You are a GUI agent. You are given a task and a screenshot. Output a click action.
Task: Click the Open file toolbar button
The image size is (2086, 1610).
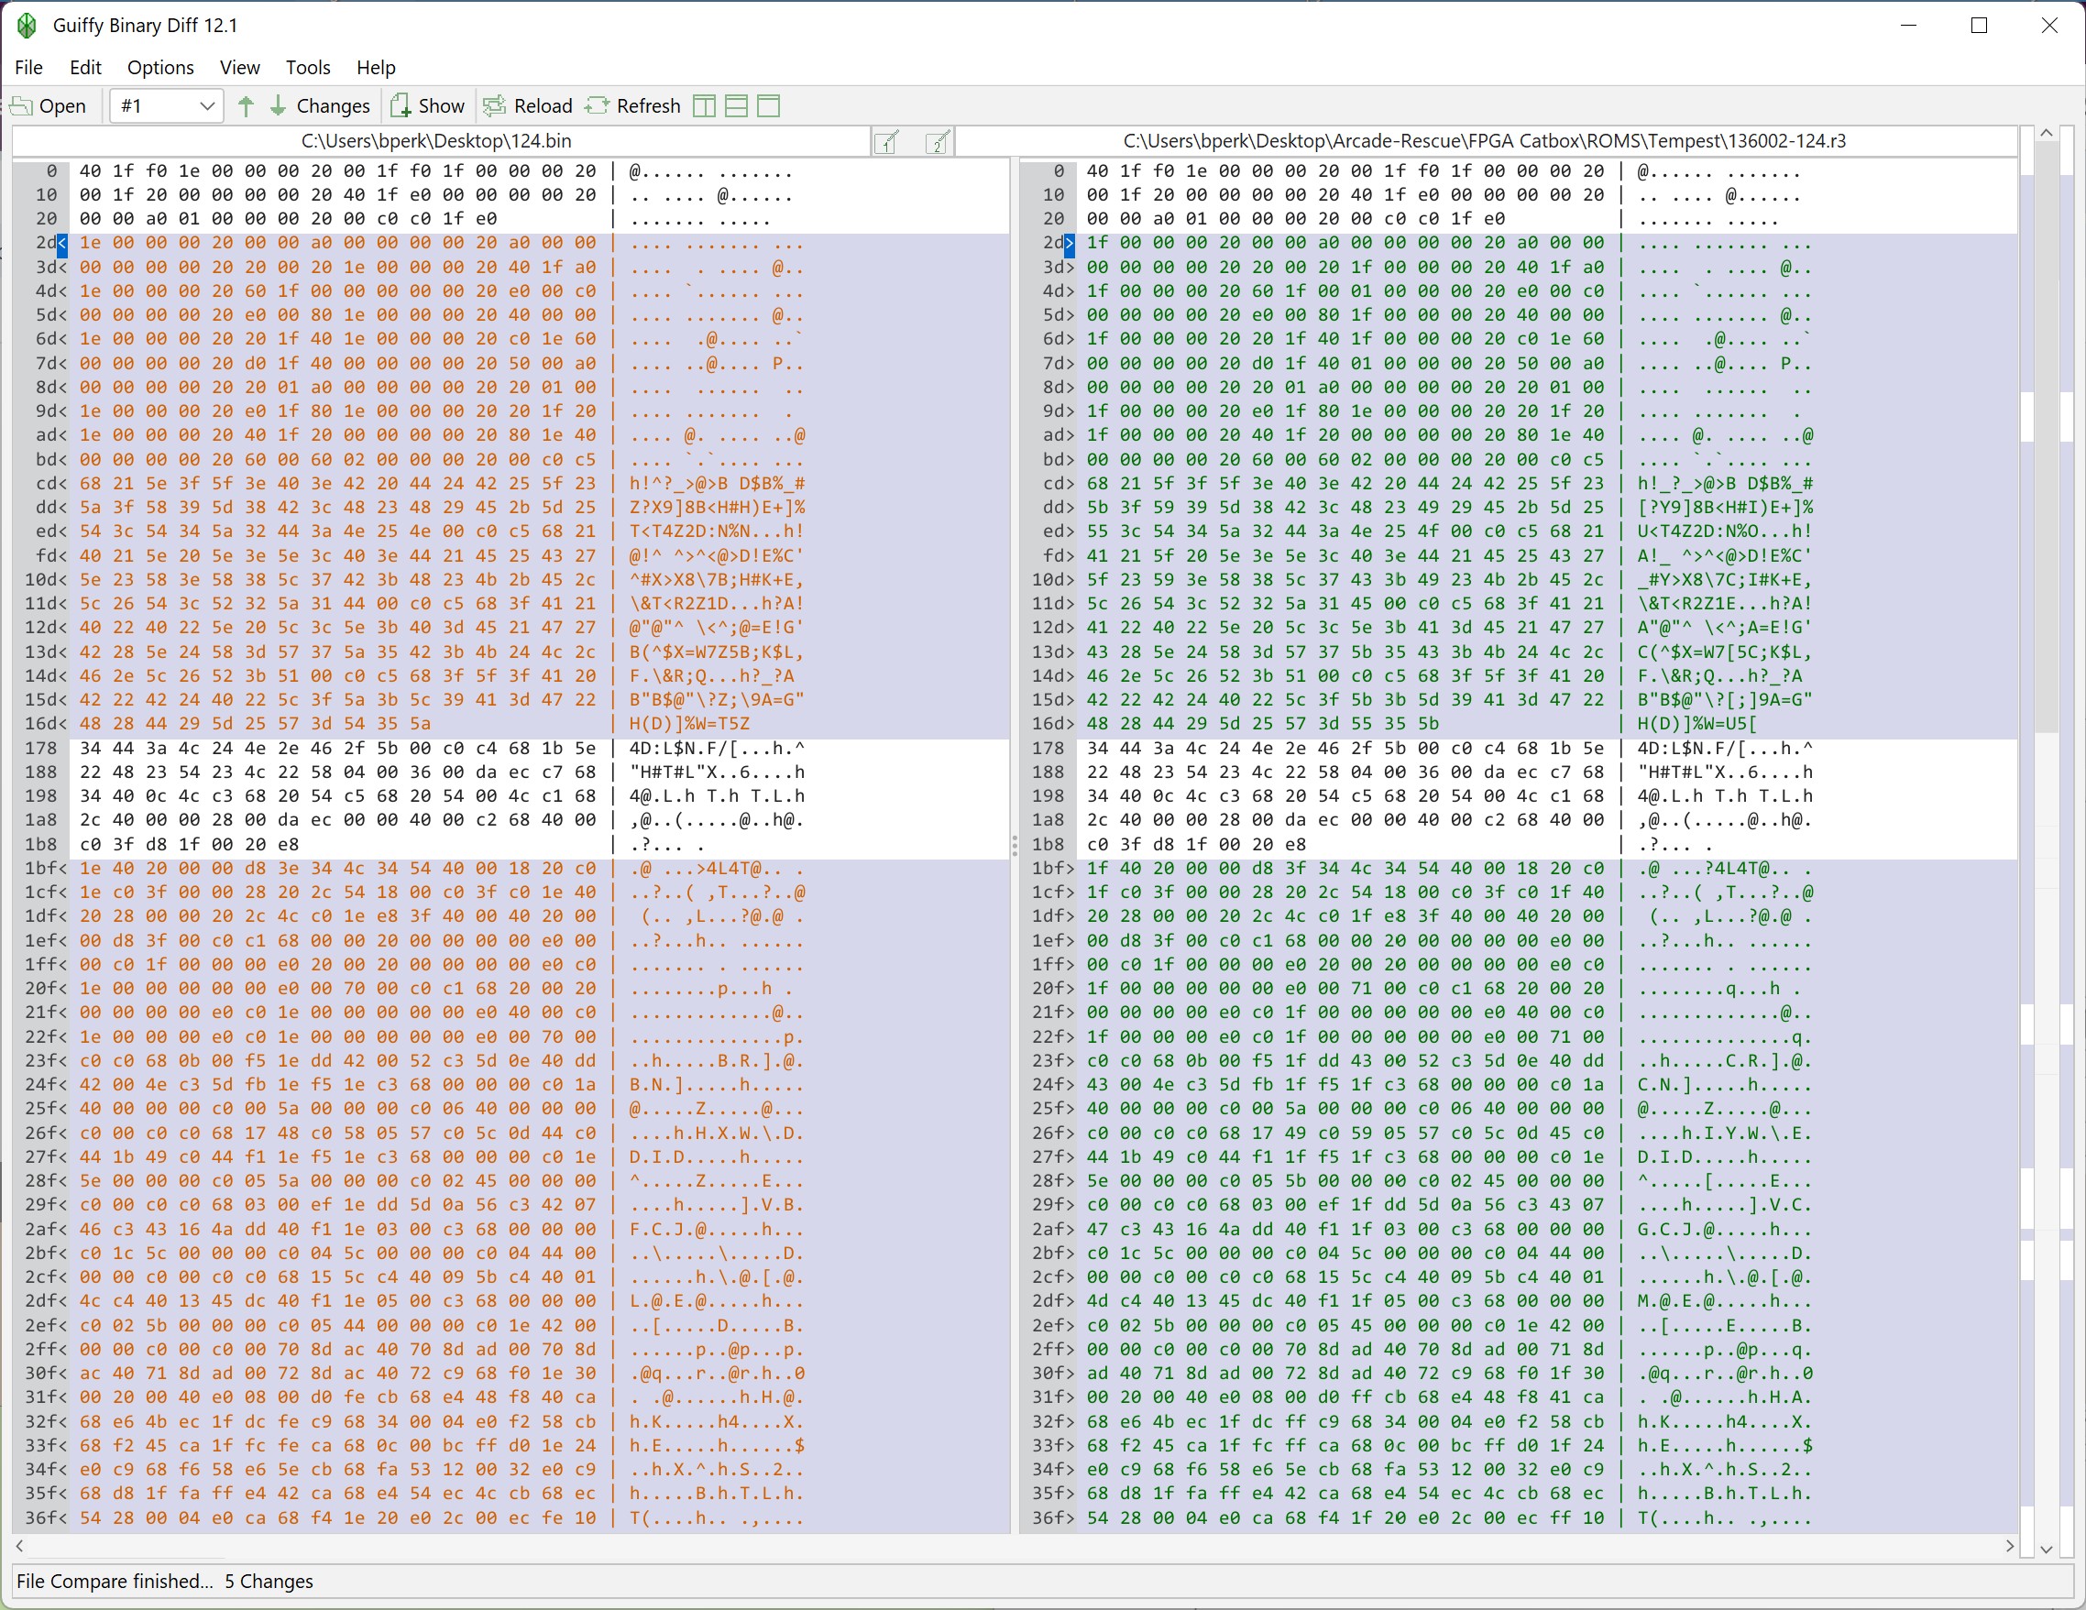(49, 106)
